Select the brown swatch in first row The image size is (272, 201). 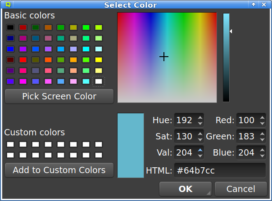(x=48, y=27)
